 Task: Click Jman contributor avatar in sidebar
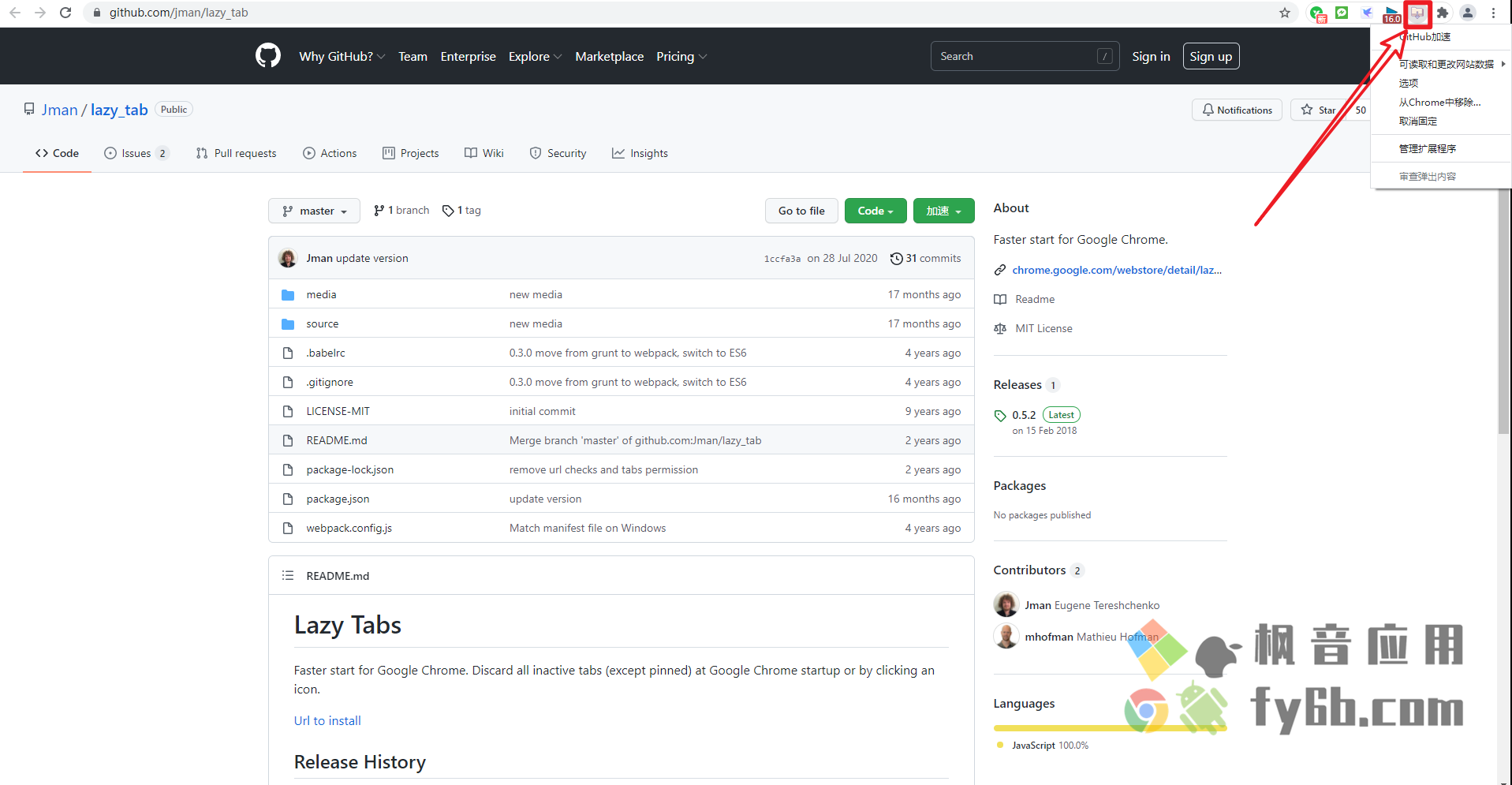[1006, 604]
